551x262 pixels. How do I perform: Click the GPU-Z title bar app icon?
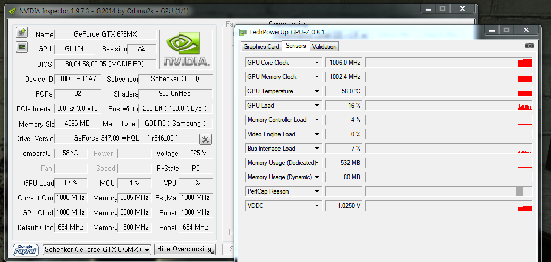point(243,33)
